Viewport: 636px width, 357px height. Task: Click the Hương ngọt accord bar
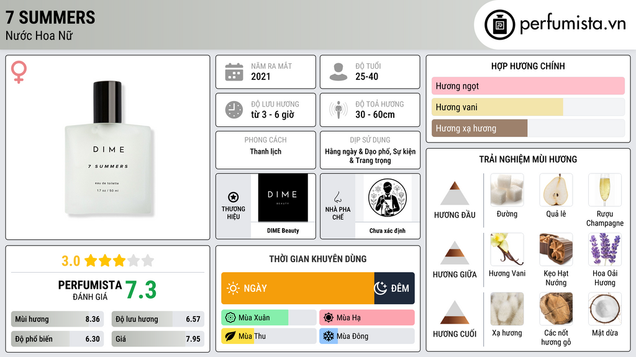pyautogui.click(x=528, y=86)
